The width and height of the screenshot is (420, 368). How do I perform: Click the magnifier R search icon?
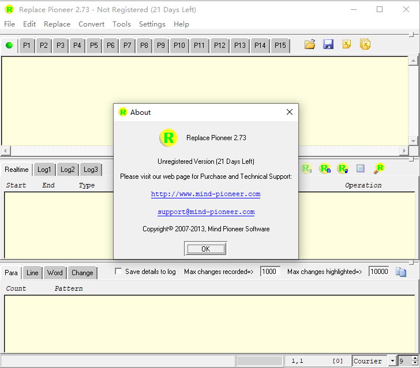pos(378,169)
